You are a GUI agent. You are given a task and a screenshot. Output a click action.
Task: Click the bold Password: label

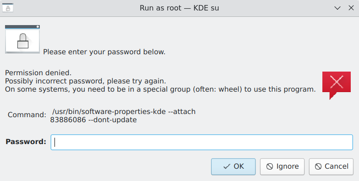pos(26,141)
